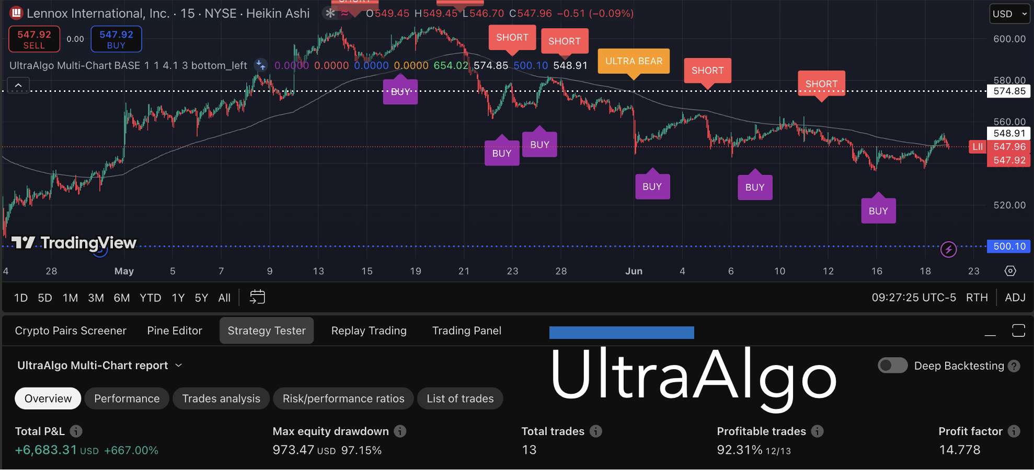Open the Replay Trading tab

tap(369, 331)
